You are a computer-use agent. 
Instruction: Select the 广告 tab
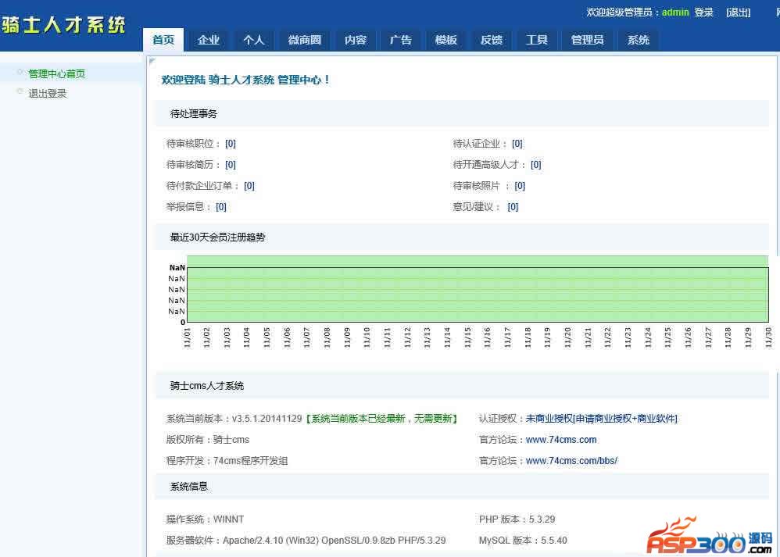tap(401, 40)
